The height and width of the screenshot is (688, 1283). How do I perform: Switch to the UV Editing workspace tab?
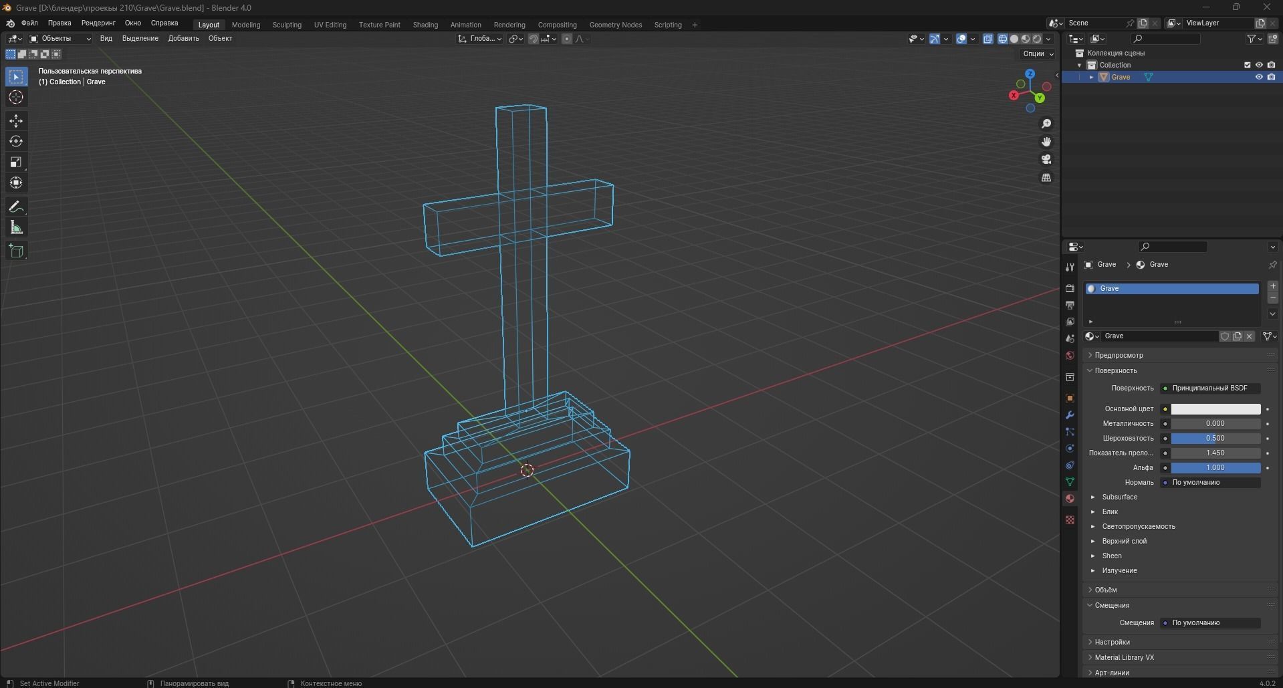point(330,25)
